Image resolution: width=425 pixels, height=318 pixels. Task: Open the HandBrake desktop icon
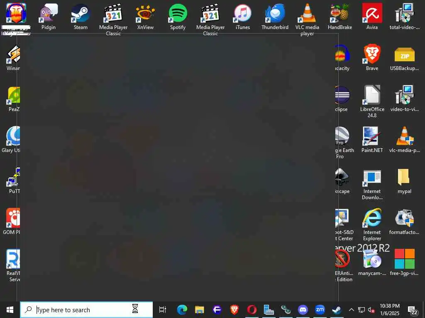coord(340,17)
